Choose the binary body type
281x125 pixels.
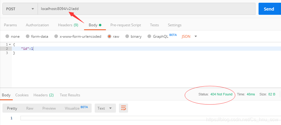tap(133, 36)
